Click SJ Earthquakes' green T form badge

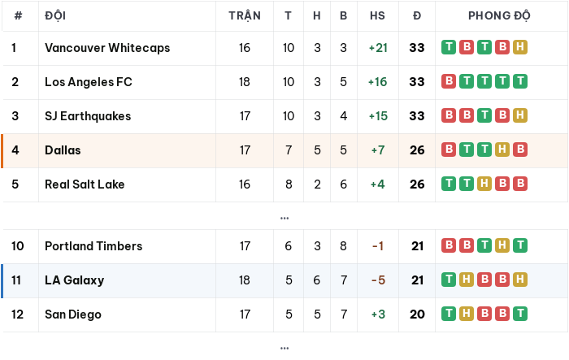[484, 115]
